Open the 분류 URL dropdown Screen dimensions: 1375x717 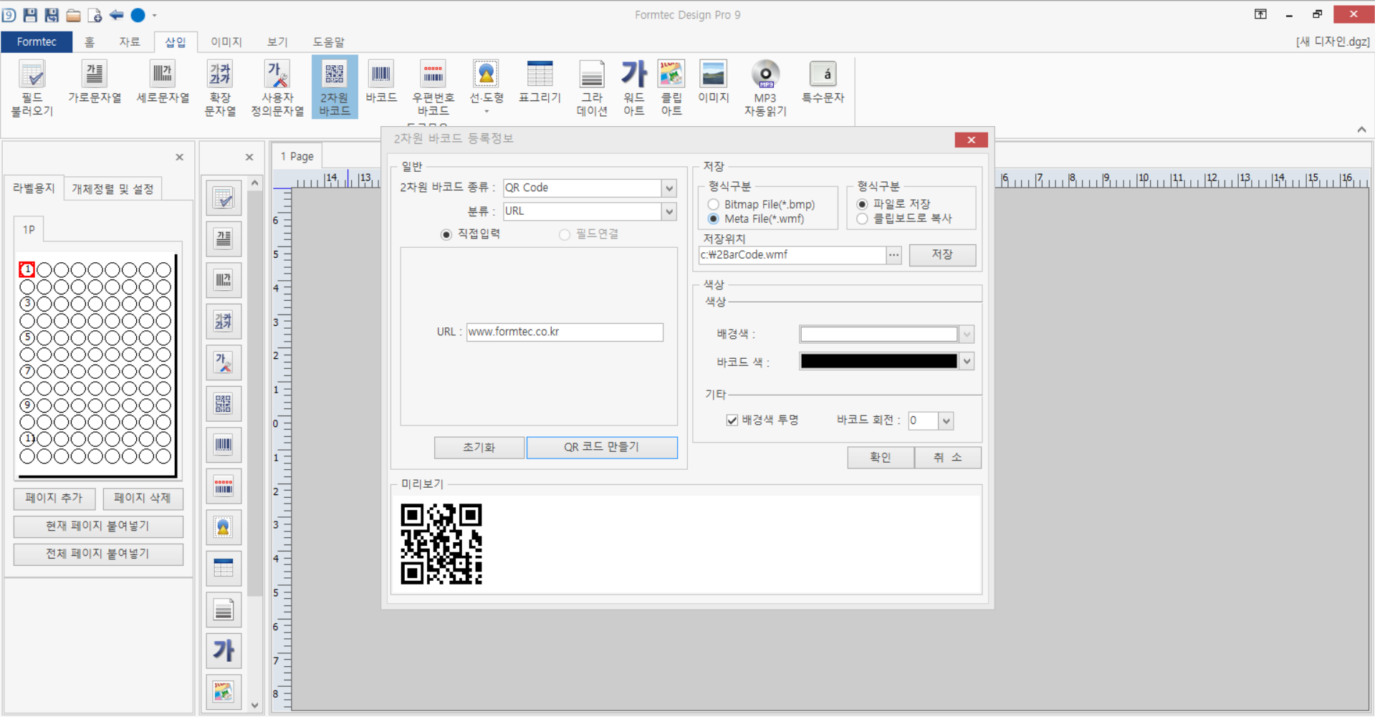[x=669, y=211]
